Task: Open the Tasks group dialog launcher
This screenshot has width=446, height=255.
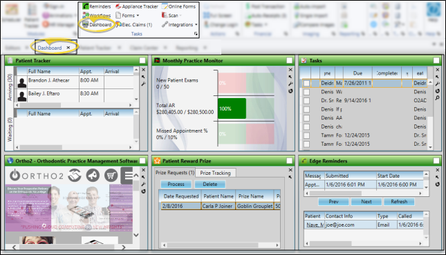Action: pyautogui.click(x=196, y=34)
